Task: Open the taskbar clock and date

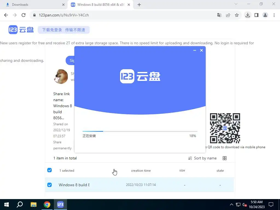Action: pos(256,205)
